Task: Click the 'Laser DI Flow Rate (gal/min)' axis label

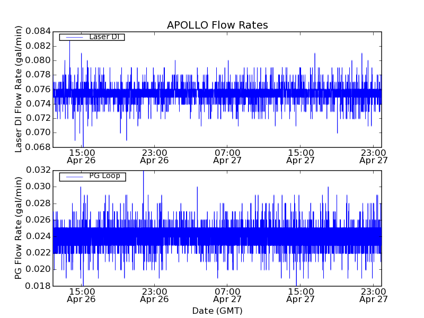Action: pyautogui.click(x=18, y=89)
